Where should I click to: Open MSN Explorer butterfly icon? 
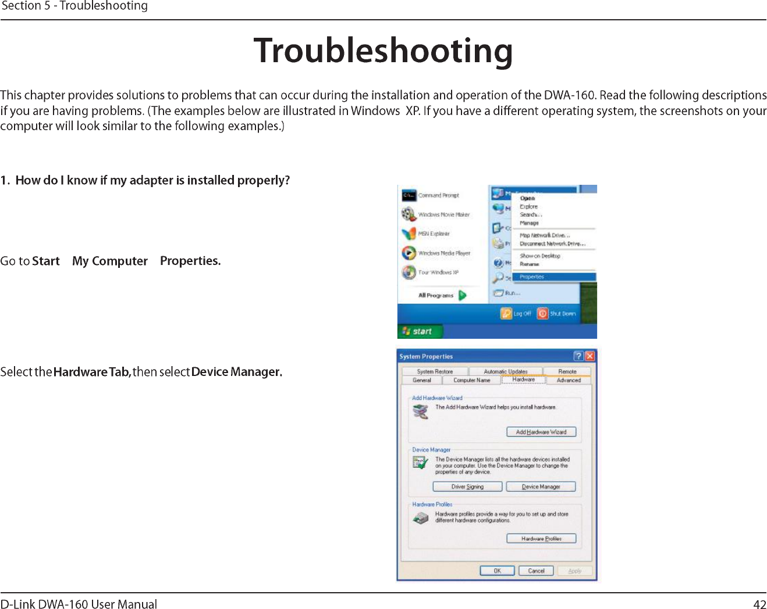coord(409,234)
